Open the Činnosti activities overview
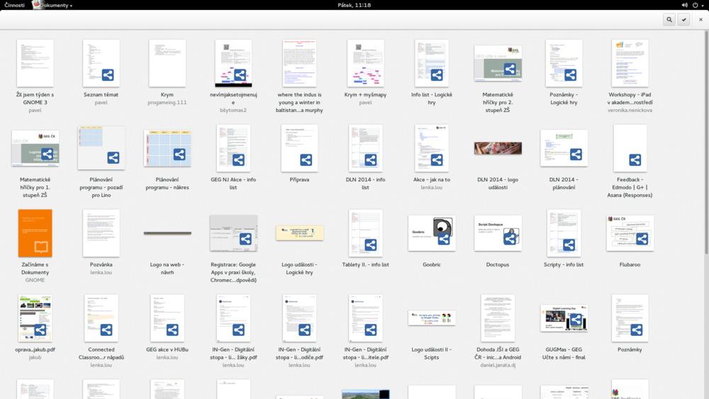This screenshot has height=399, width=709. pos(14,5)
